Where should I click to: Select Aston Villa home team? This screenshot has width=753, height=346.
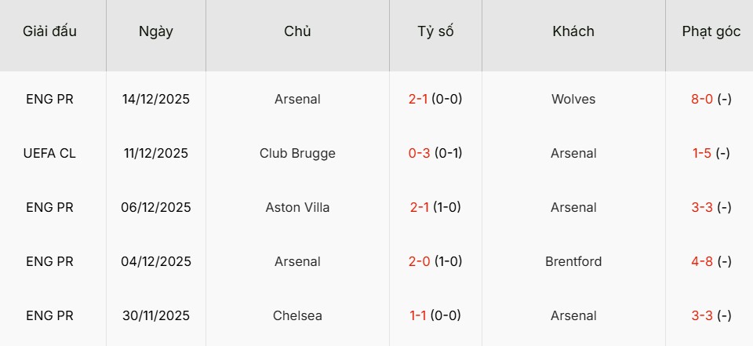(x=297, y=207)
